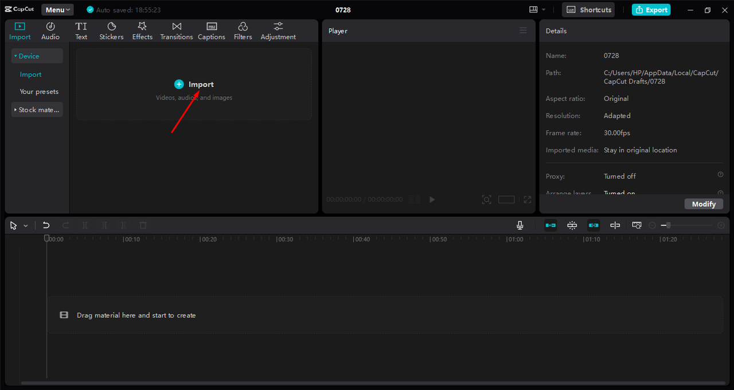Viewport: 734px width, 390px height.
Task: Click the timeline cover thumbnail settings icon
Action: point(637,226)
